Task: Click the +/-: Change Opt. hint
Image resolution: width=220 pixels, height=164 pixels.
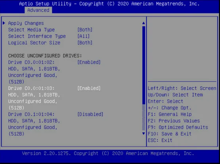Action: point(170,108)
